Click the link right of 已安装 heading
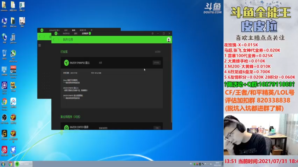The image size is (298, 167). point(158,52)
